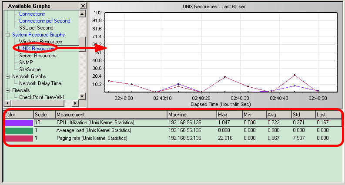345x185 pixels.
Task: Close the Available Graphs panel
Action: tap(83, 6)
